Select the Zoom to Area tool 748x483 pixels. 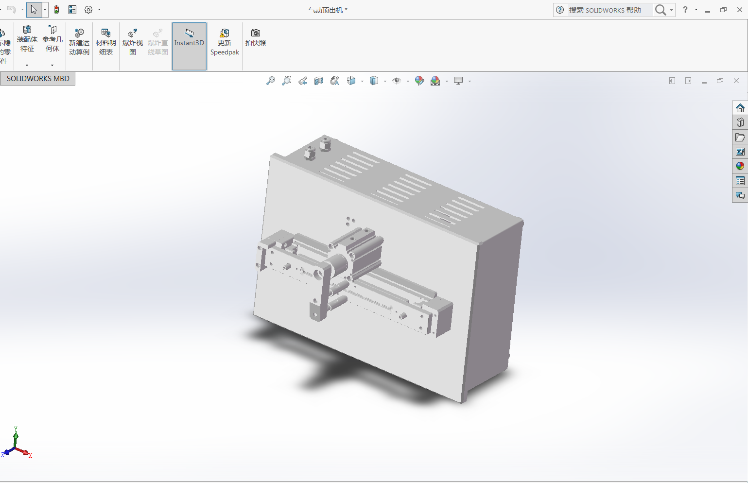(x=287, y=81)
